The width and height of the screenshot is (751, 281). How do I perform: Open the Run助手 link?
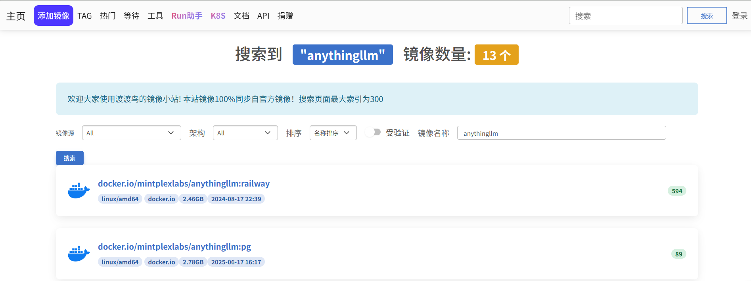click(187, 16)
